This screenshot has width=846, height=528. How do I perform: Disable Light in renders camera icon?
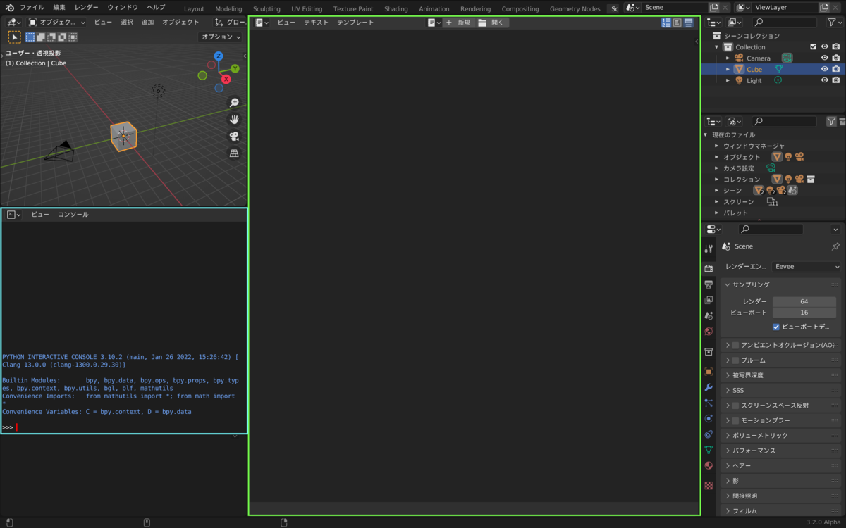pos(836,81)
